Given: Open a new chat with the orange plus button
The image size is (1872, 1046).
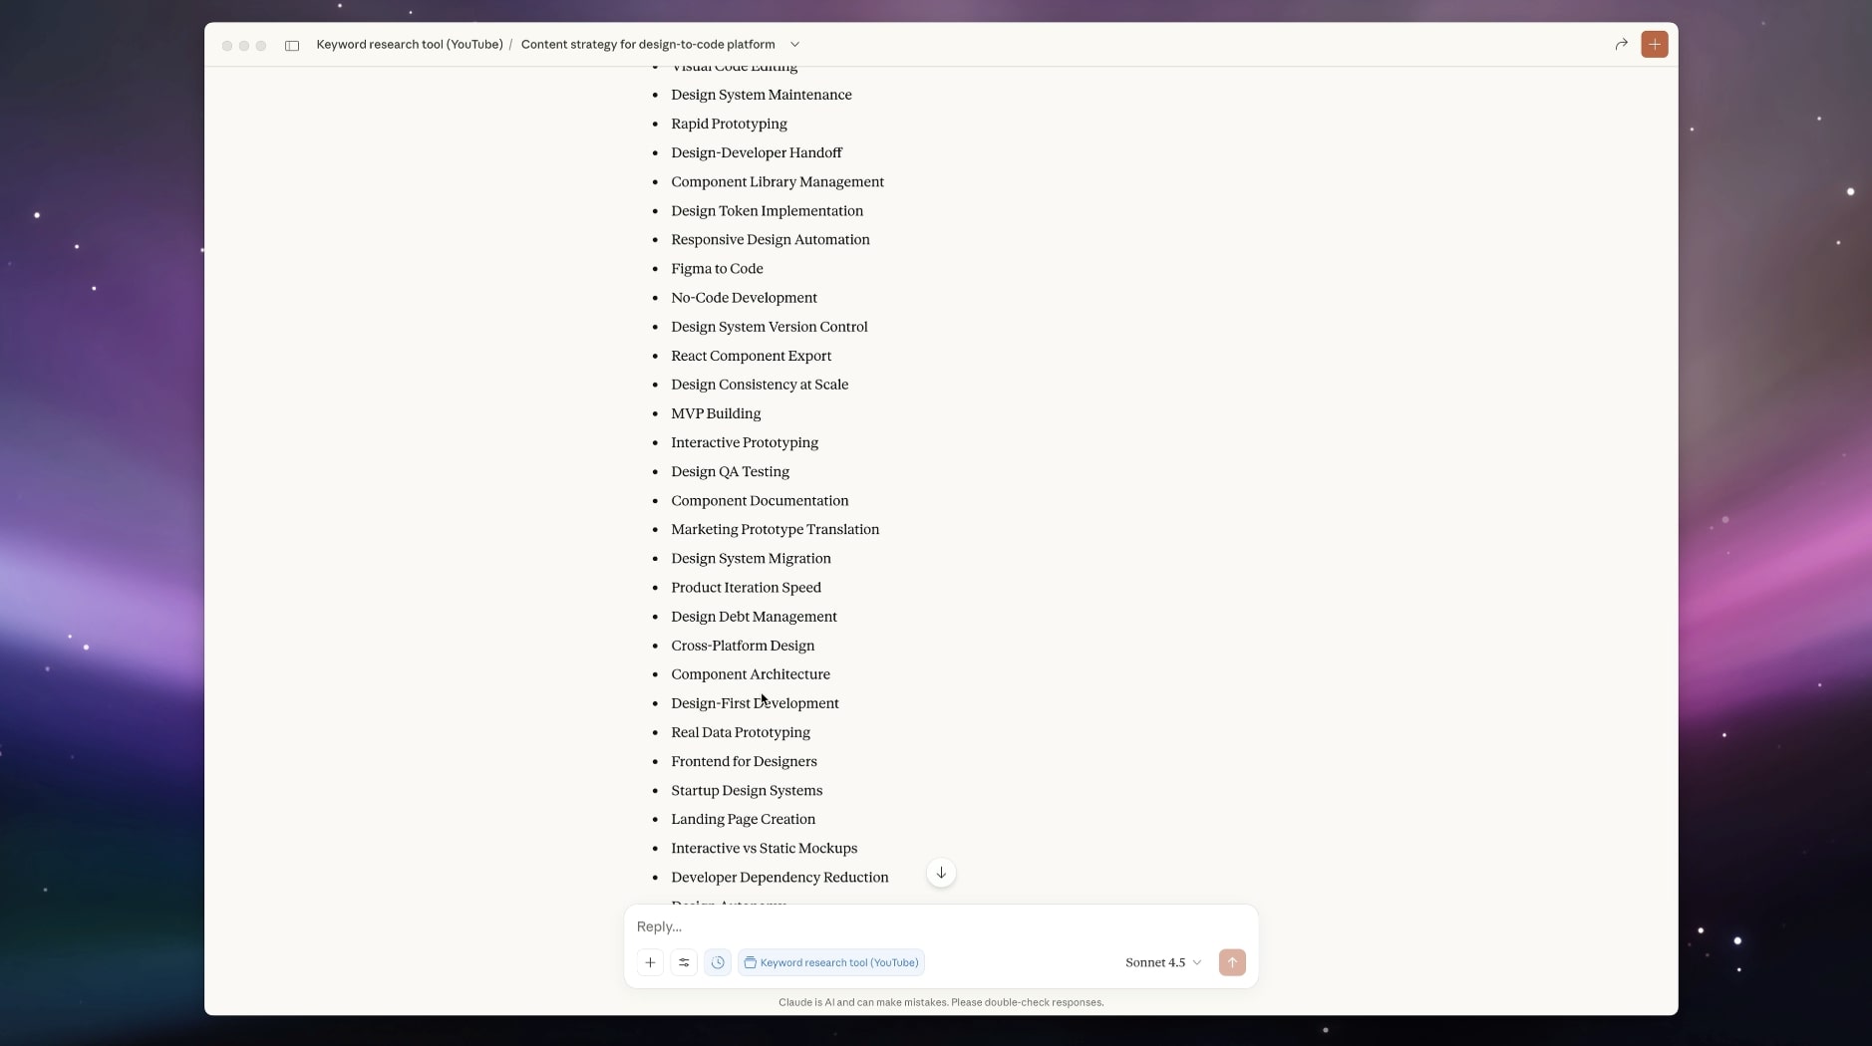Looking at the screenshot, I should (1654, 44).
